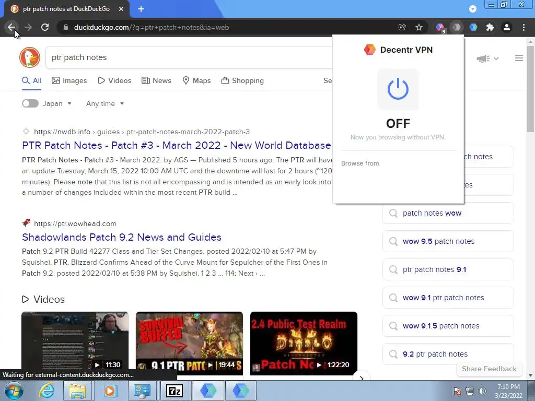
Task: Switch to the Videos tab
Action: pos(114,81)
